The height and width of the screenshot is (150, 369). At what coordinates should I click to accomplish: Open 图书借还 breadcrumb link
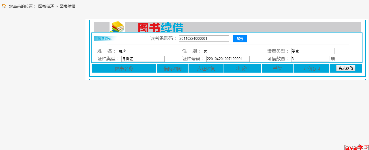46,6
